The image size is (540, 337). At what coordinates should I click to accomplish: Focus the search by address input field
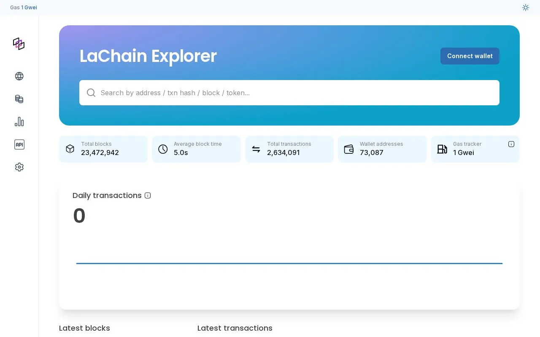289,93
